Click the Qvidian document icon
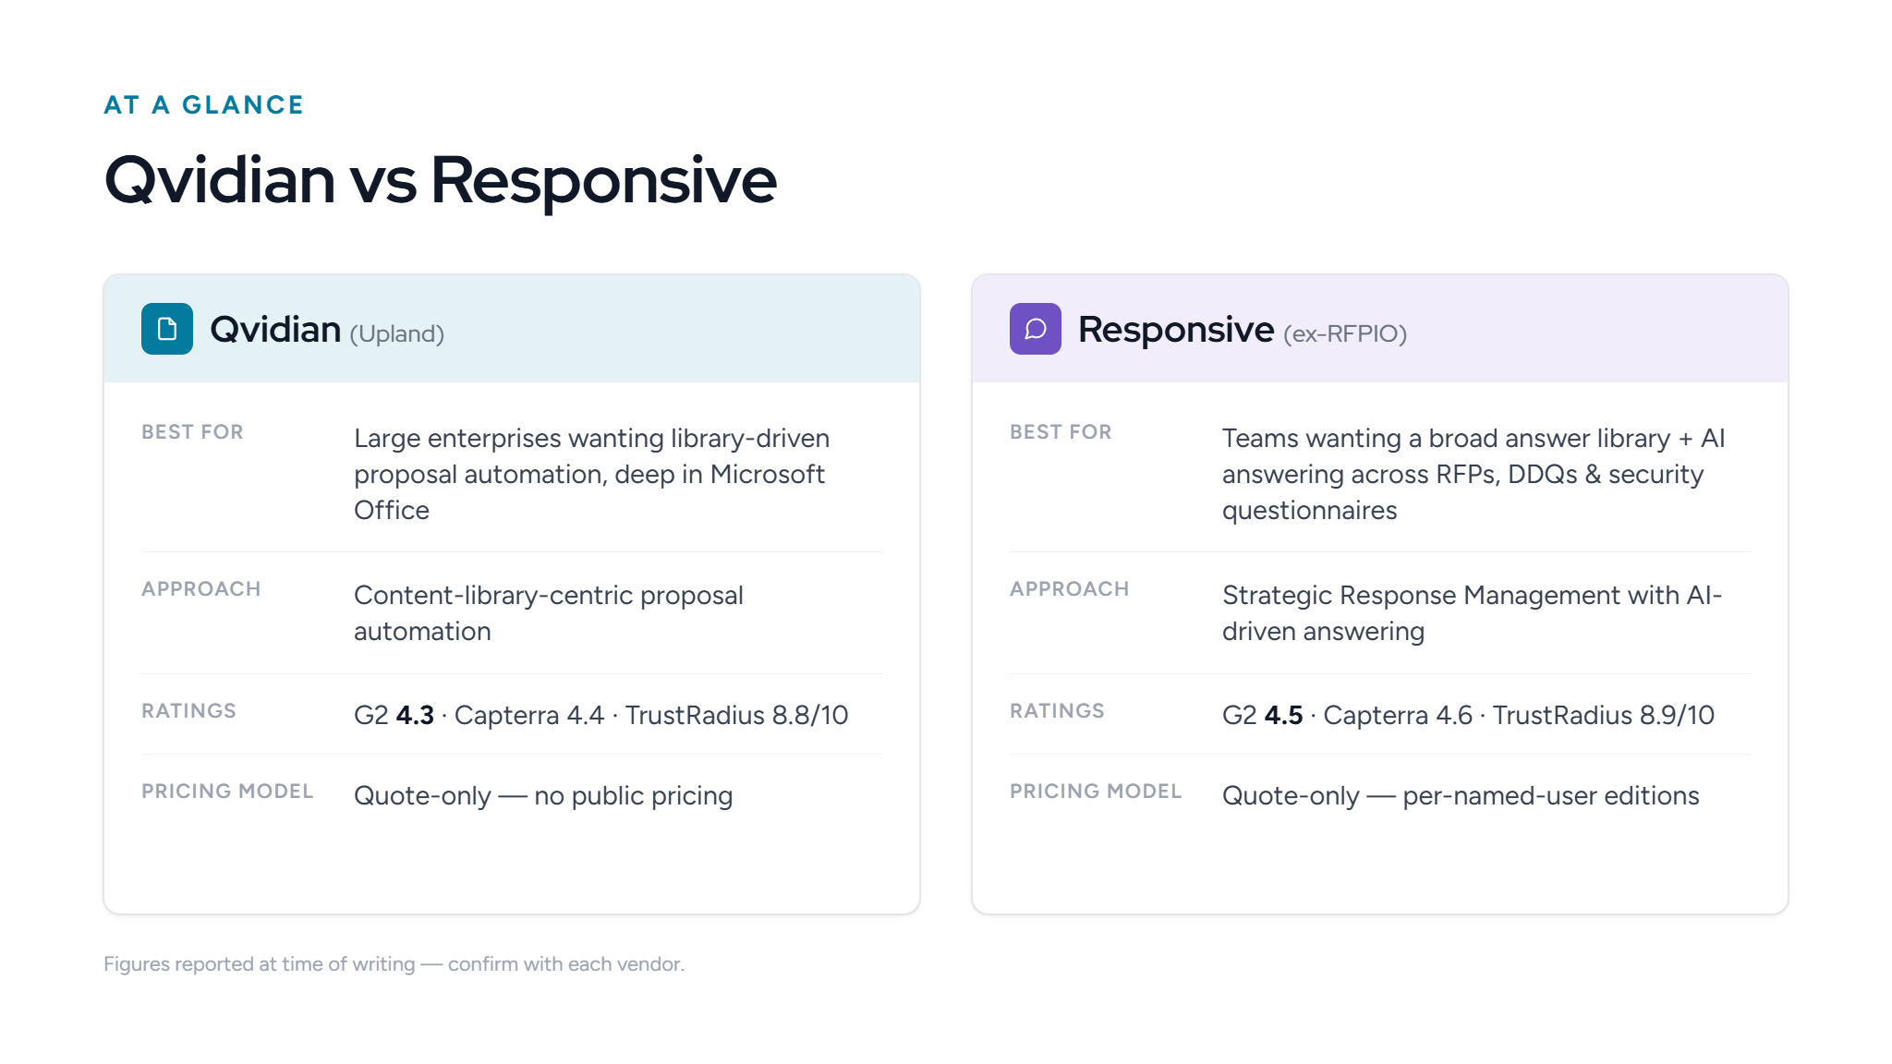This screenshot has width=1892, height=1064. (x=167, y=329)
